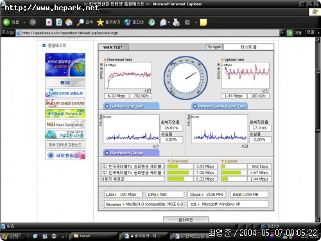Click the Forward arrow button
Screen dimensions: 321x241
[x=33, y=22]
